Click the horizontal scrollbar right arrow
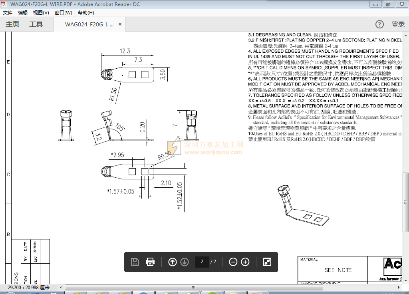Screen dimensions: 409x294 tap(399, 288)
